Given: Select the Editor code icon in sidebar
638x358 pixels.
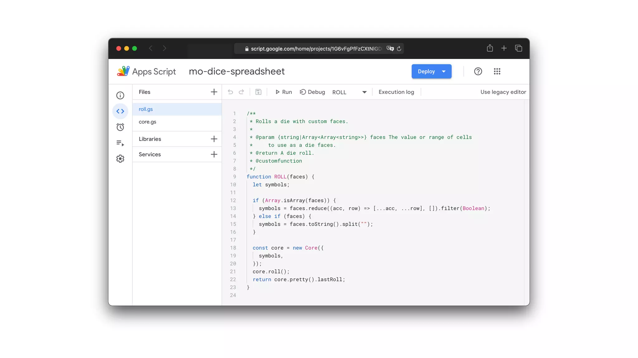Looking at the screenshot, I should pyautogui.click(x=120, y=111).
